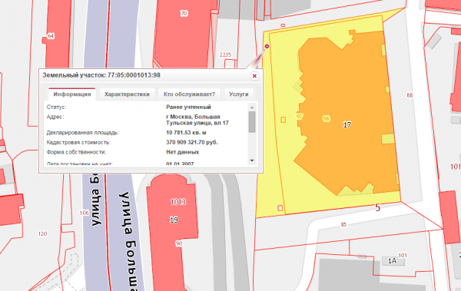
Task: Select red building labeled 64
Action: click(x=51, y=36)
